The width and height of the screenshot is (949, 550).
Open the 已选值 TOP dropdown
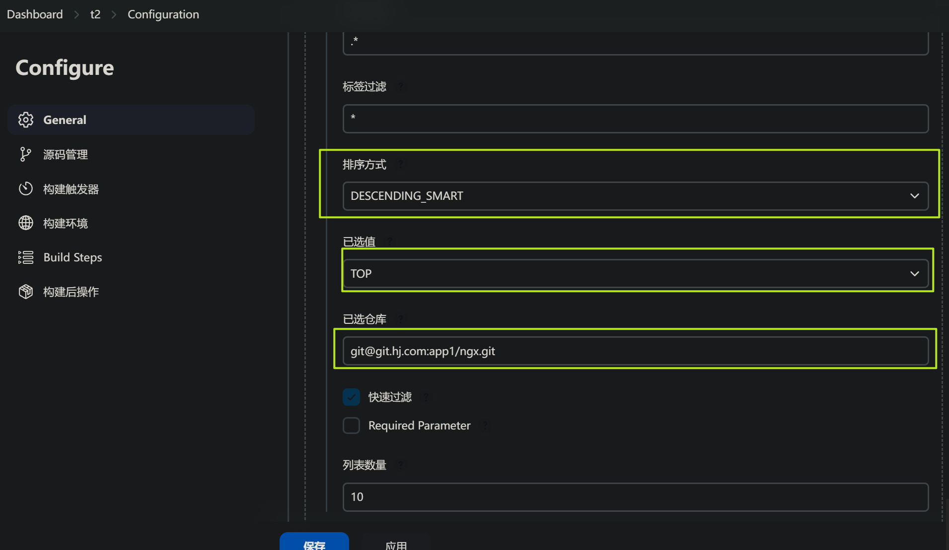pos(635,273)
